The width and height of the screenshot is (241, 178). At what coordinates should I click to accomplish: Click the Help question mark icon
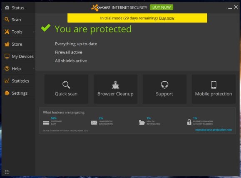pyautogui.click(x=7, y=68)
